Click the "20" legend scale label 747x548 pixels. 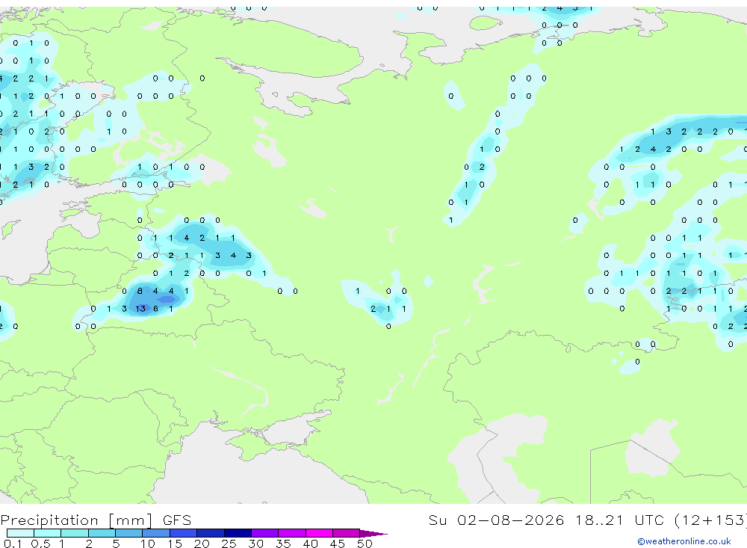pos(202,544)
